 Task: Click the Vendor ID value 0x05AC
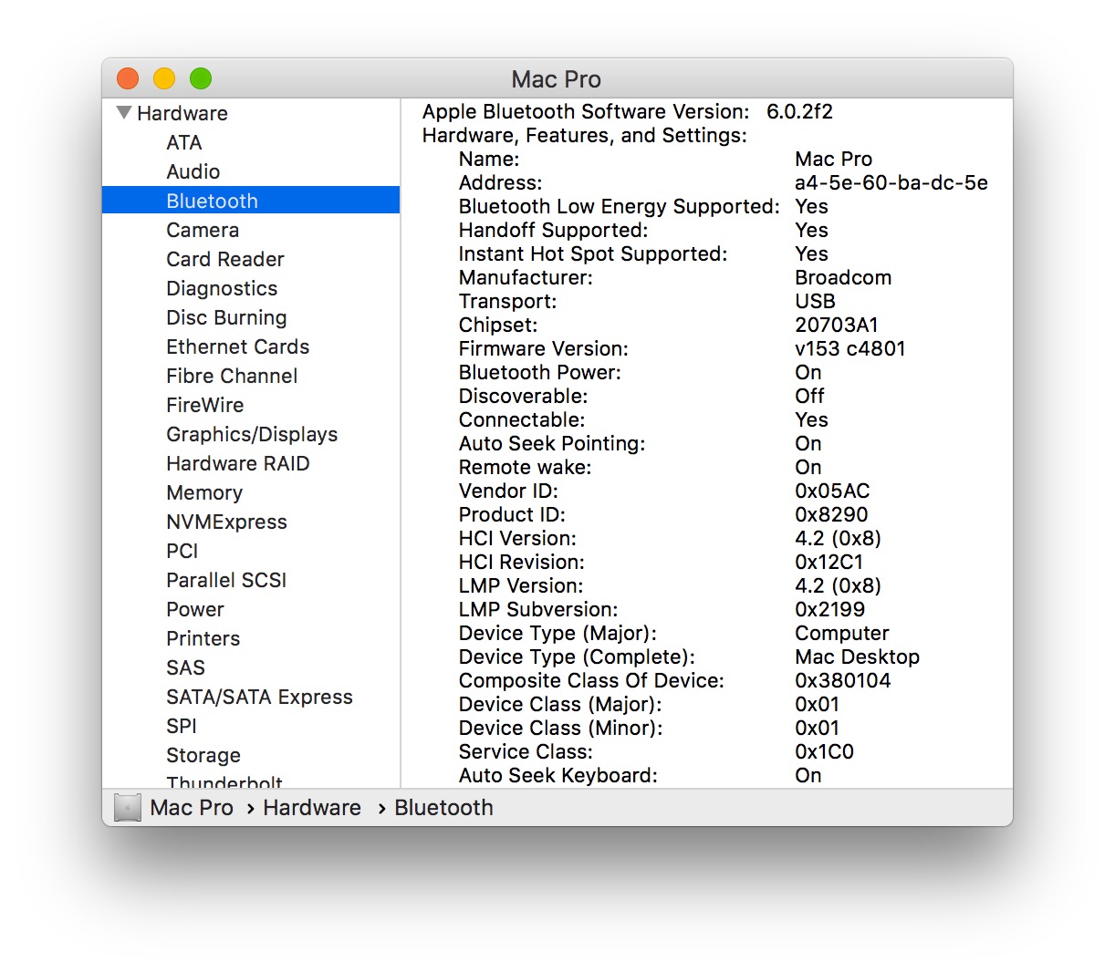pyautogui.click(x=832, y=491)
